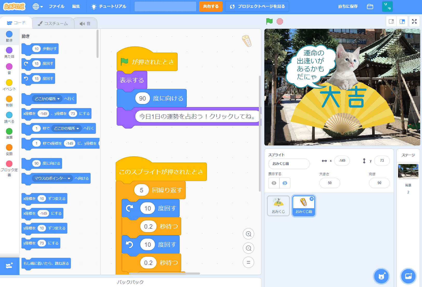Switch to small stage layout
Viewport: 422px width, 287px height.
(391, 22)
